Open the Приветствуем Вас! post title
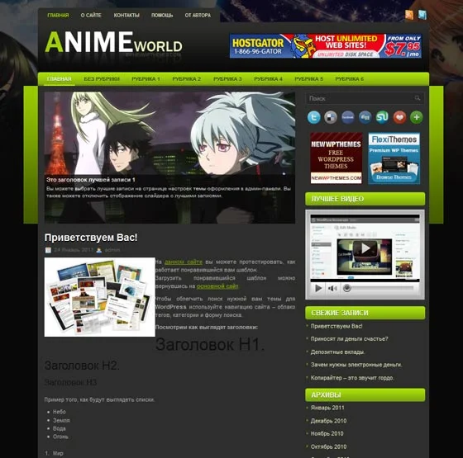463x458 pixels. (x=91, y=238)
